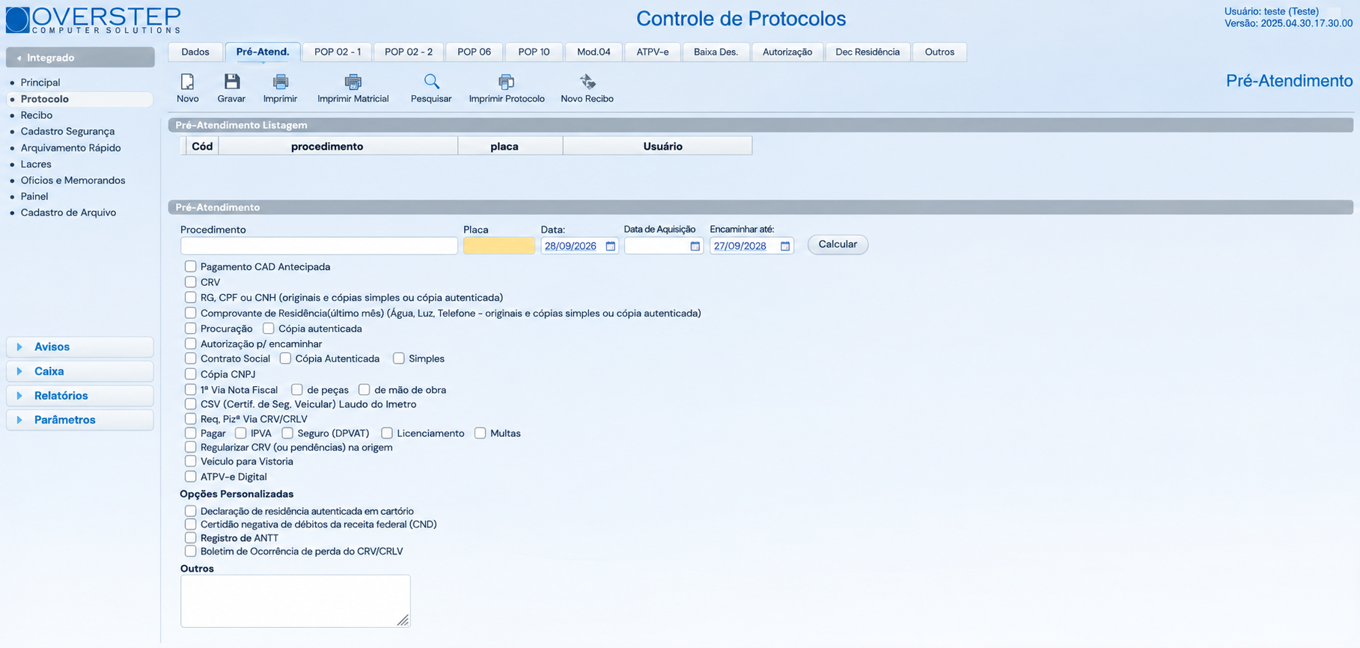Open Lacres sidebar link
The height and width of the screenshot is (648, 1360).
click(x=36, y=164)
